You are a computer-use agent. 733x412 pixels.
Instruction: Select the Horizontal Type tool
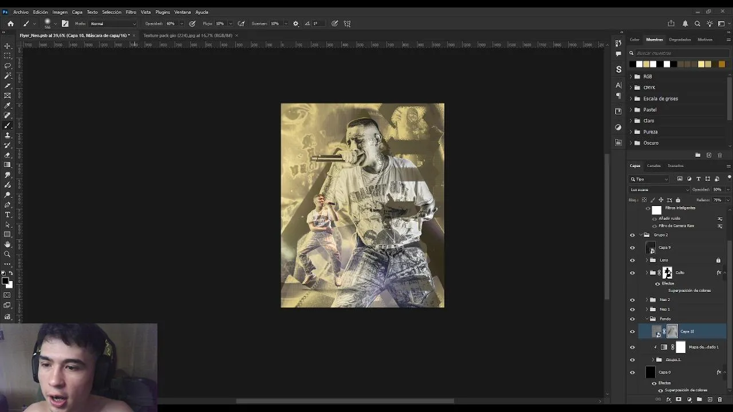tap(7, 215)
